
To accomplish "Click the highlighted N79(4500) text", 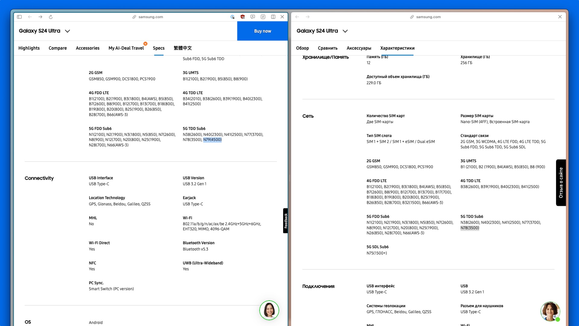I will [212, 140].
